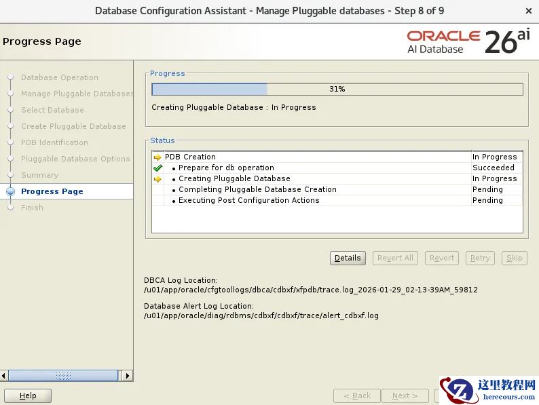Click the yellow arrow beside Creating Pluggable Database
The image size is (539, 405).
157,179
